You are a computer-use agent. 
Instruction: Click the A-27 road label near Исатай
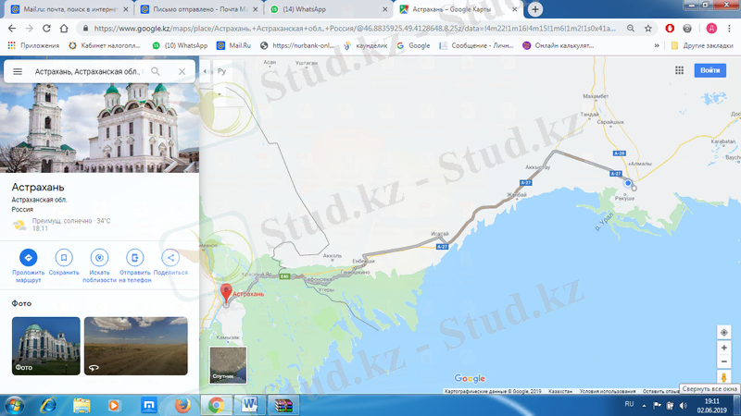click(x=442, y=247)
